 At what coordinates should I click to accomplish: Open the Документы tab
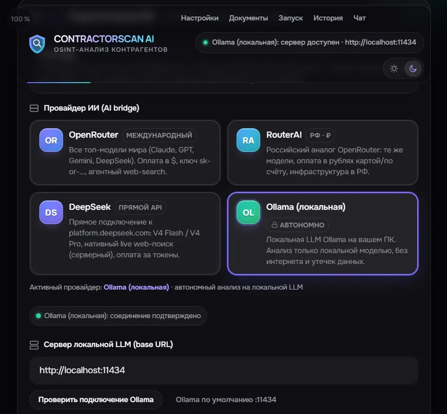tap(248, 18)
